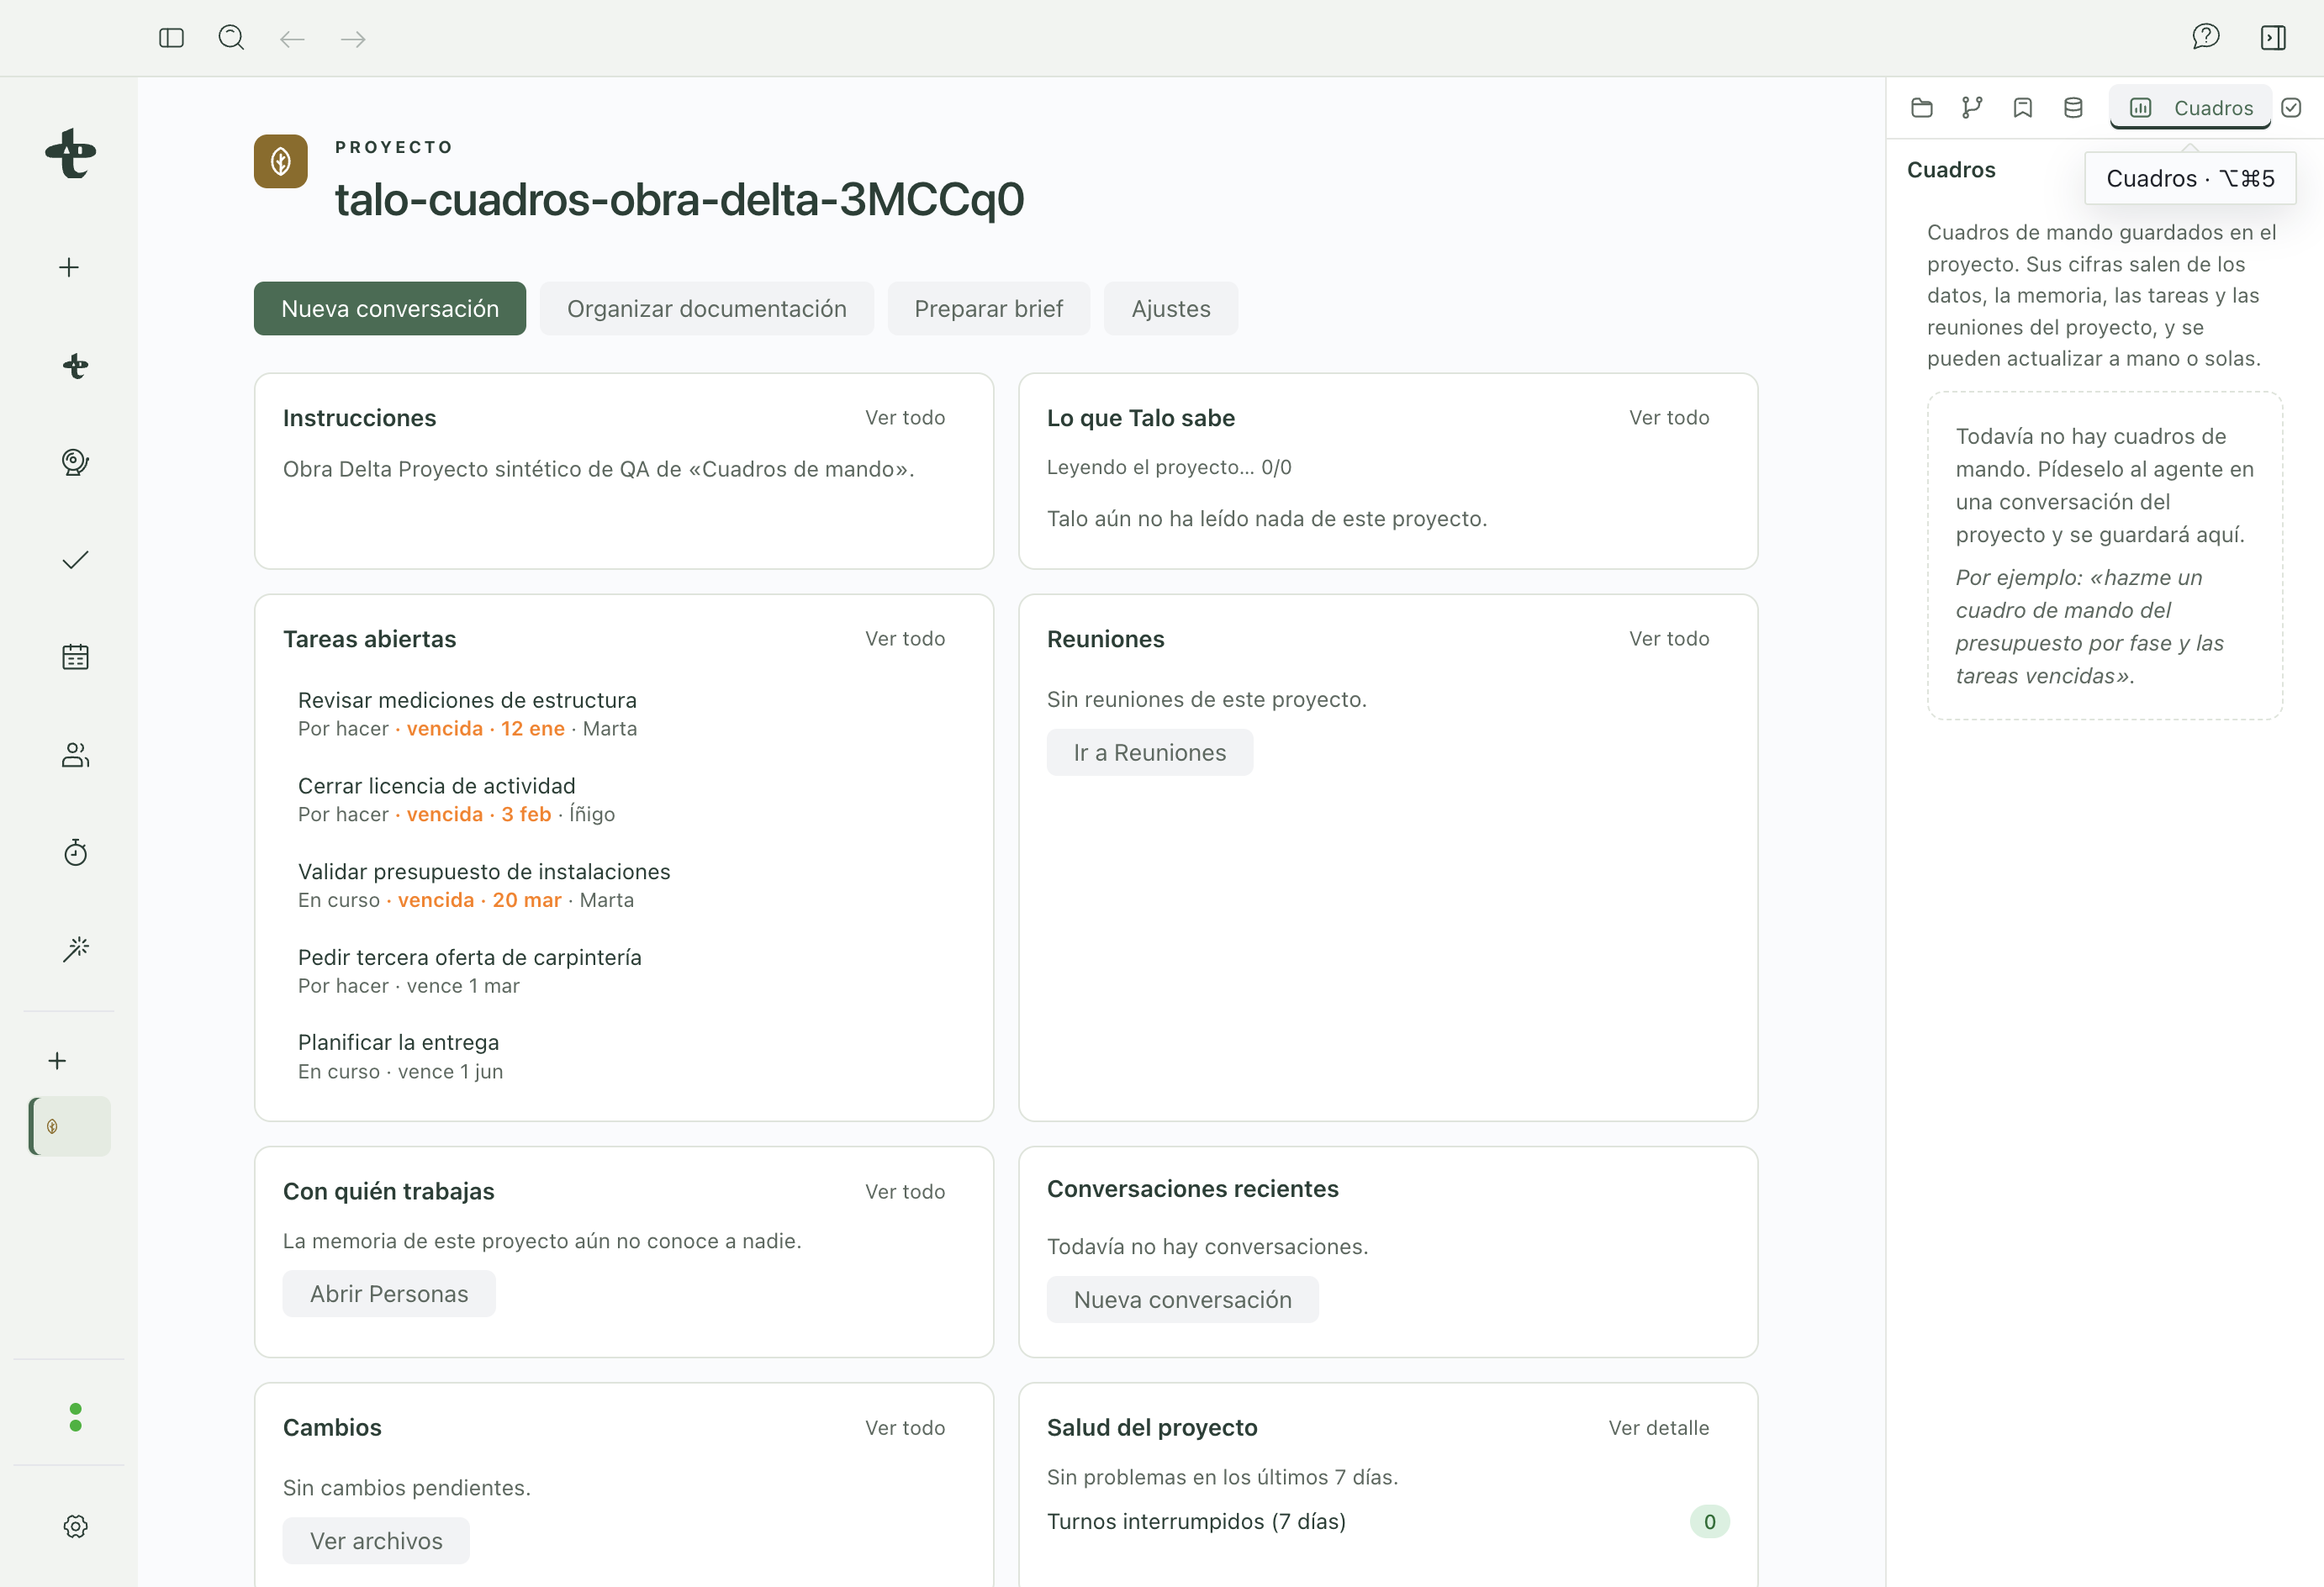Open Ver todo for Instrucciones
The width and height of the screenshot is (2324, 1587).
pyautogui.click(x=904, y=417)
